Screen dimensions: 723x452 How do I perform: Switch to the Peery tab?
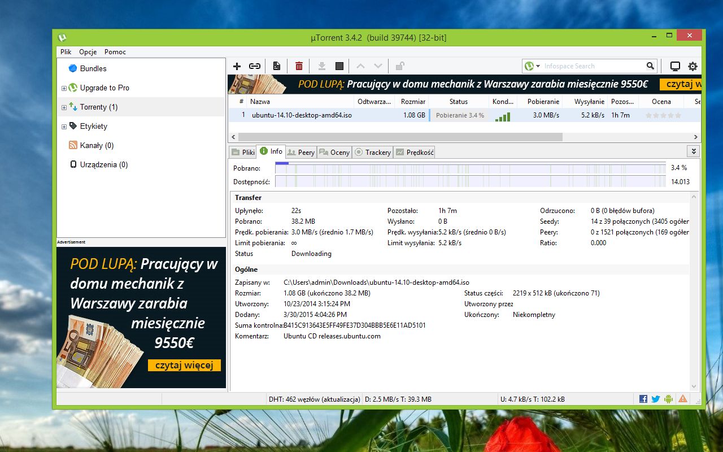coord(301,152)
